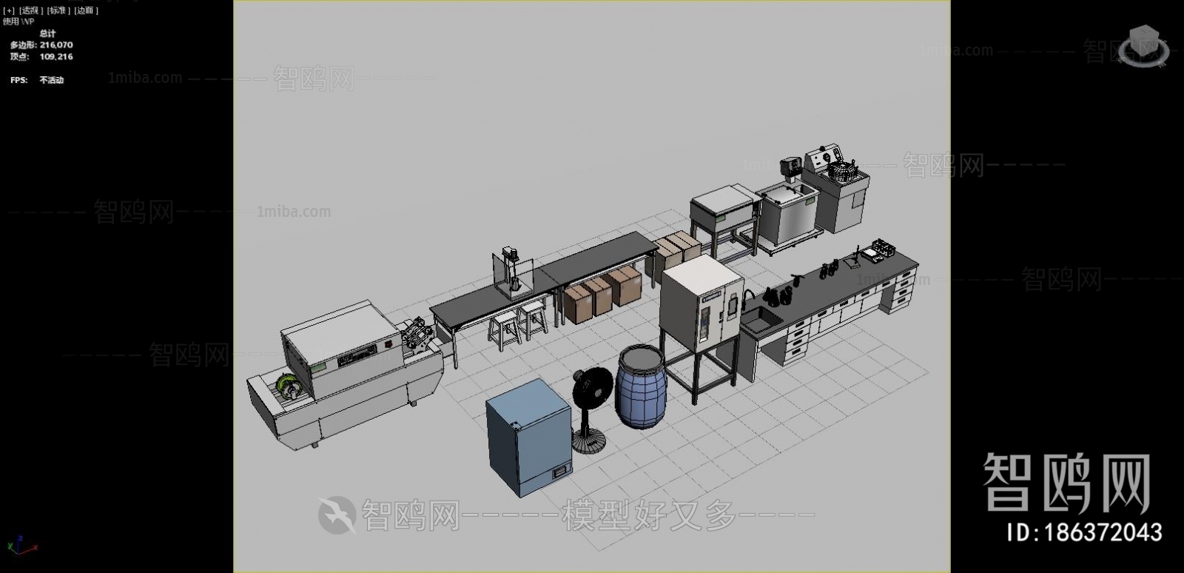This screenshot has width=1184, height=573.
Task: Open the [标准] standard quality menu
Action: pos(58,10)
